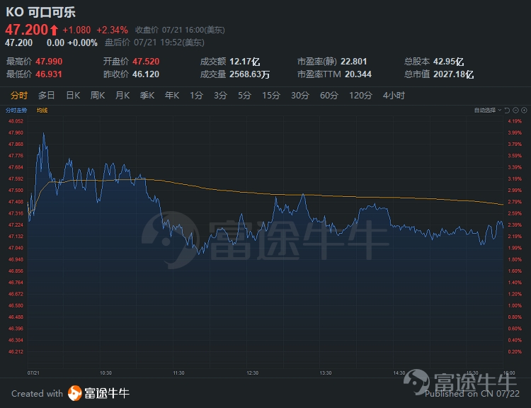Select the 15分 interval tab
The image size is (531, 408).
(x=271, y=96)
